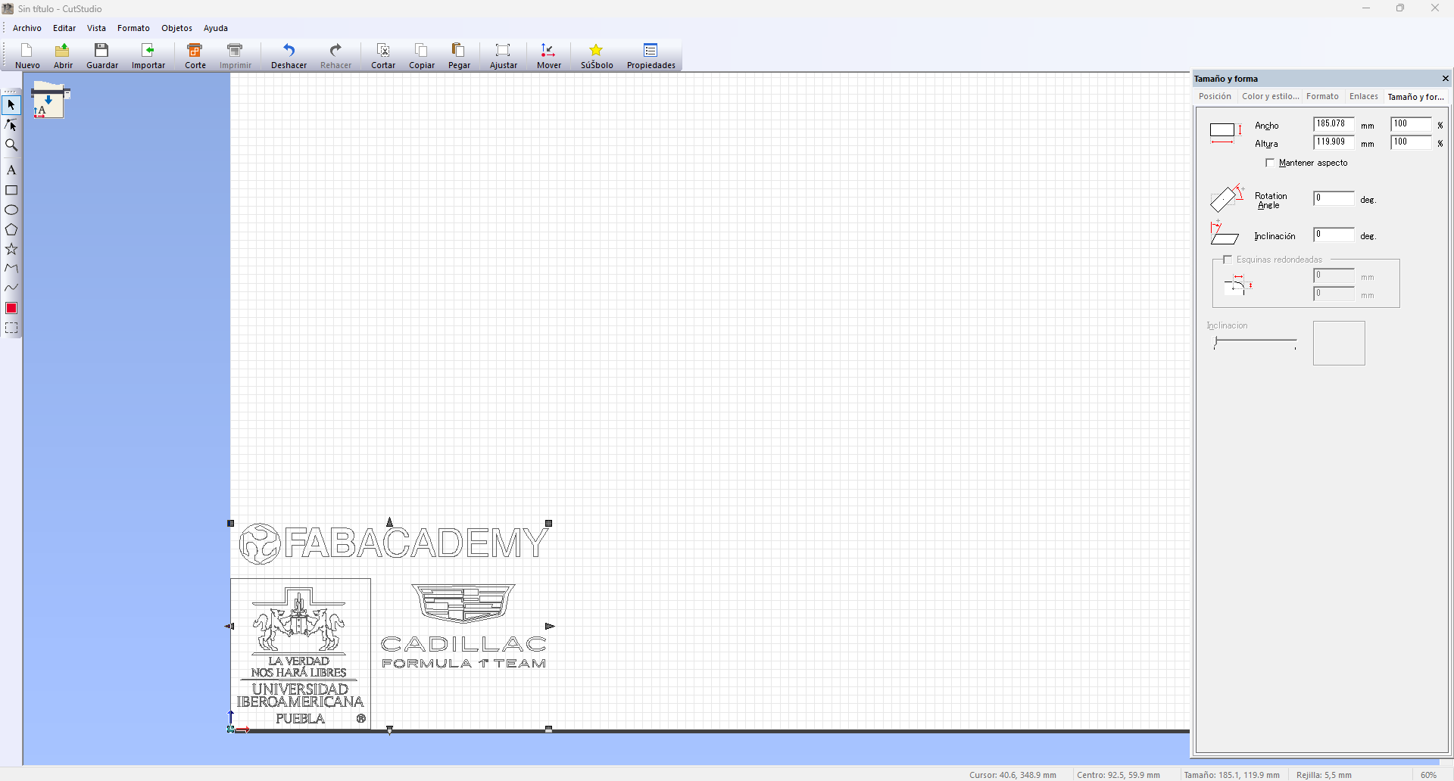The width and height of the screenshot is (1454, 781).
Task: Click the red fill square tool
Action: click(x=11, y=308)
